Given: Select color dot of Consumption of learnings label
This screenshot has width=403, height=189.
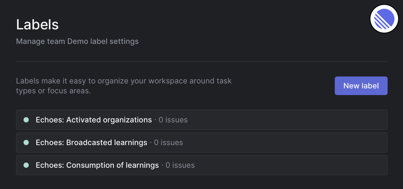Looking at the screenshot, I should [x=26, y=165].
